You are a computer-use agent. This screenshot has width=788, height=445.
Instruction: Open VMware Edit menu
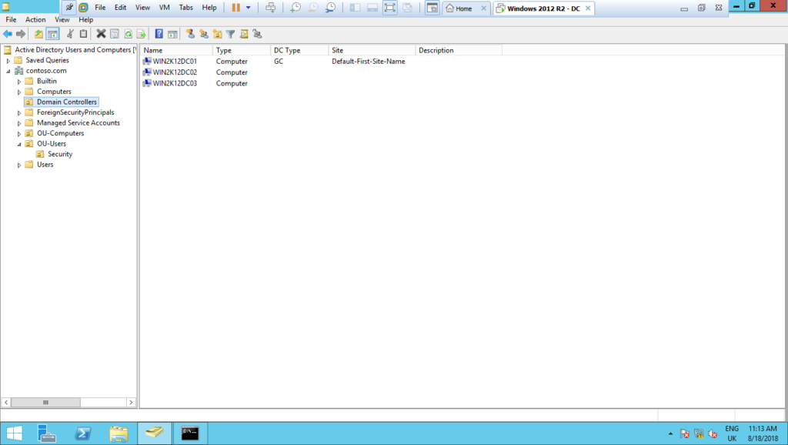point(120,8)
